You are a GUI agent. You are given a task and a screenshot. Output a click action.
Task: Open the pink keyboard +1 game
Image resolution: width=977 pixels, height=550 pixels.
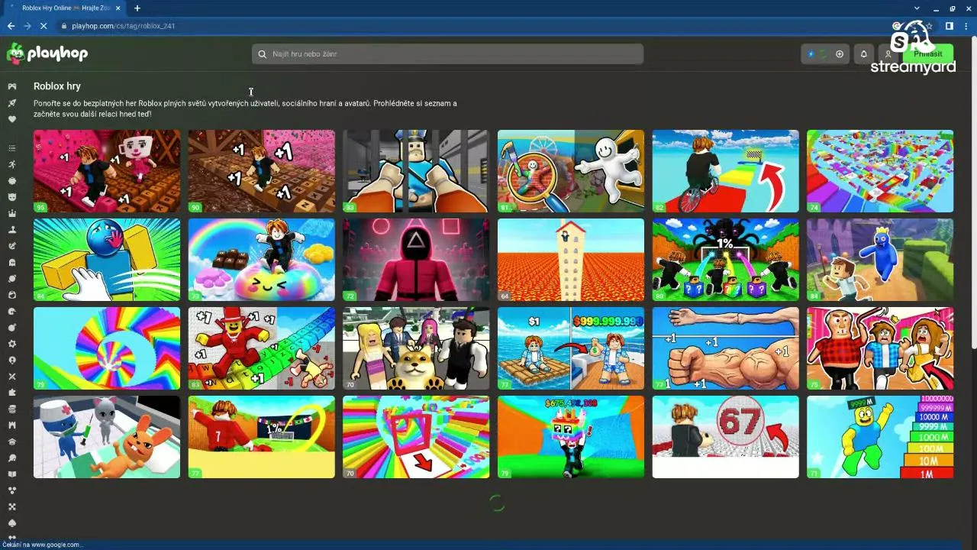tap(107, 171)
